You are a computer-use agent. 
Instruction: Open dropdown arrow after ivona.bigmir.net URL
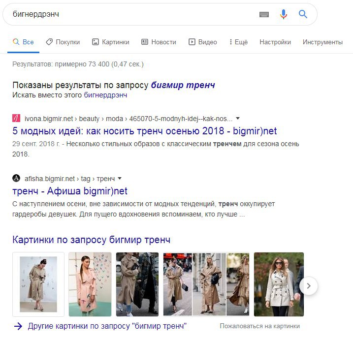pos(237,118)
